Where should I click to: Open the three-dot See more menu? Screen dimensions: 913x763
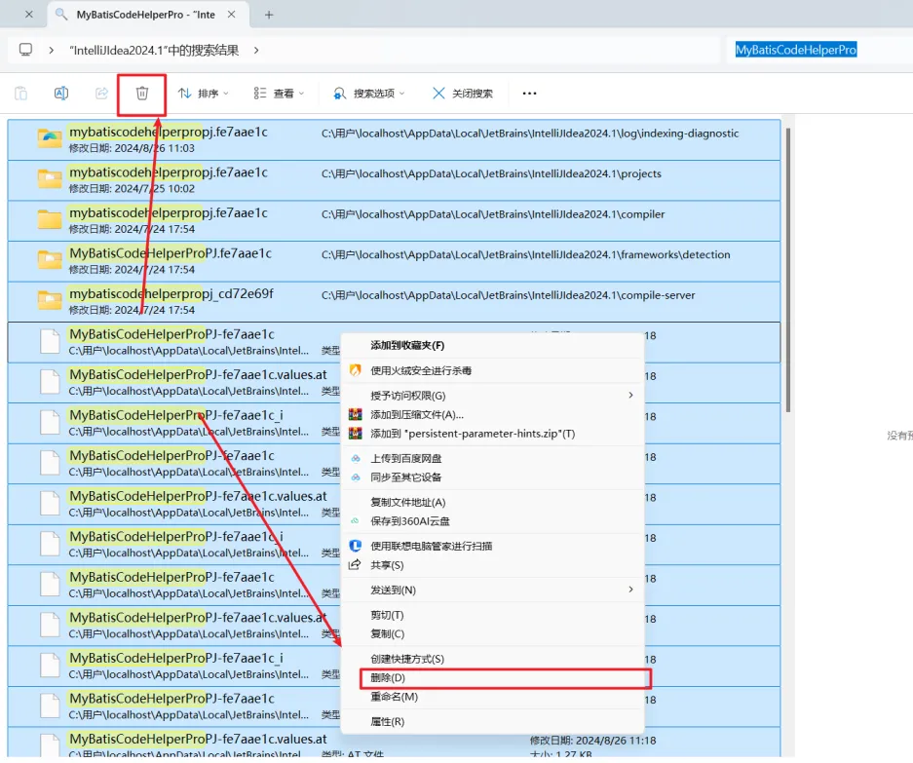pos(529,94)
